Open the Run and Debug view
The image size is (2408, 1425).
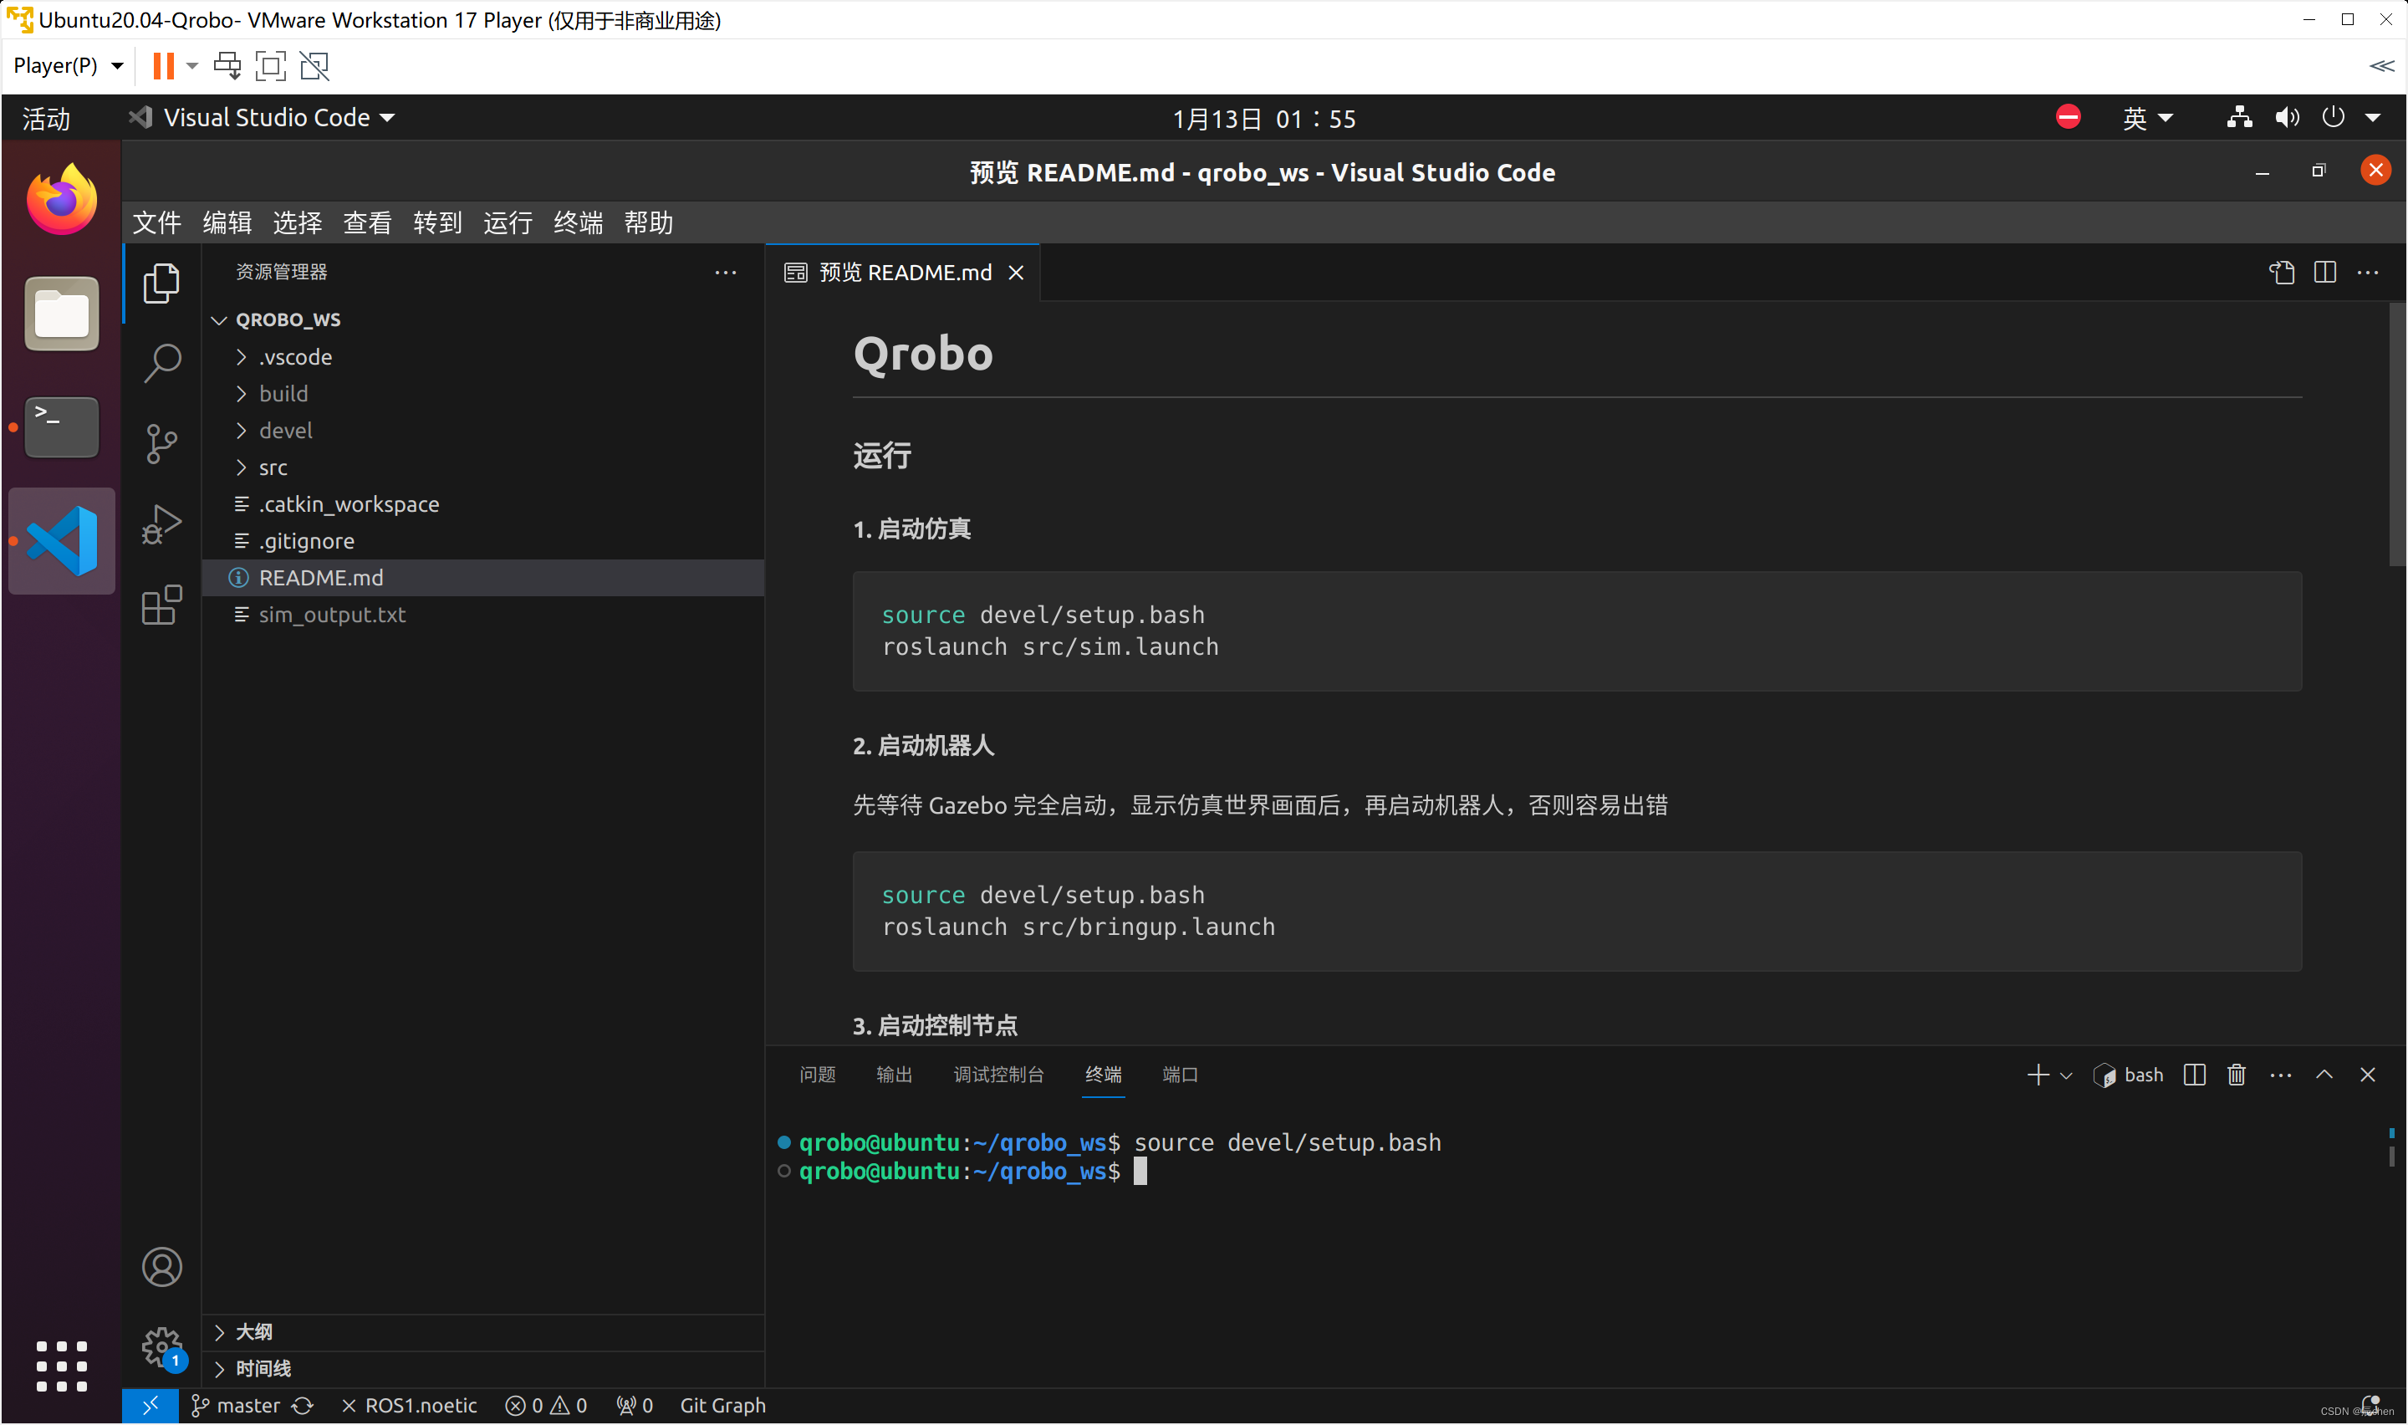(x=161, y=524)
